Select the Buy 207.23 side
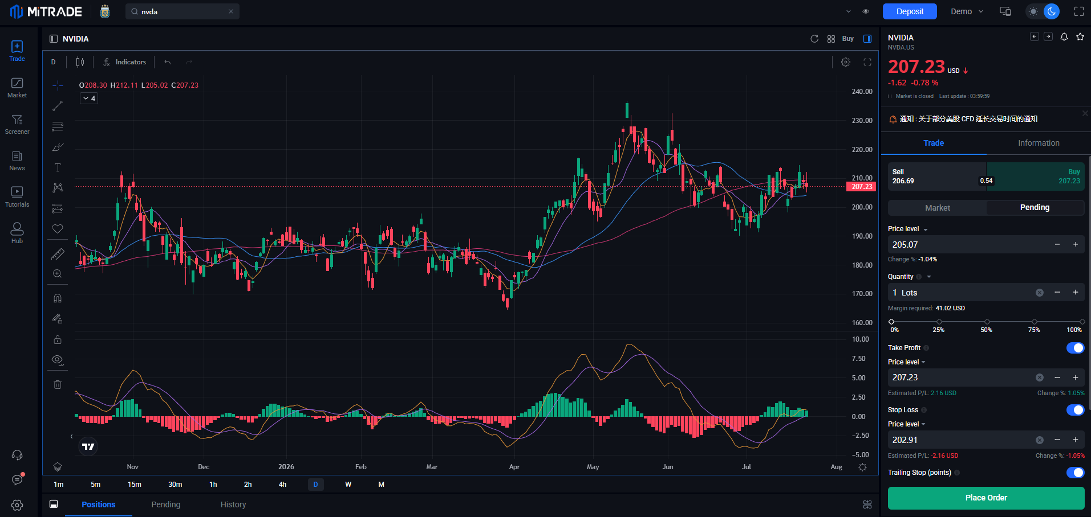1091x517 pixels. (1036, 176)
